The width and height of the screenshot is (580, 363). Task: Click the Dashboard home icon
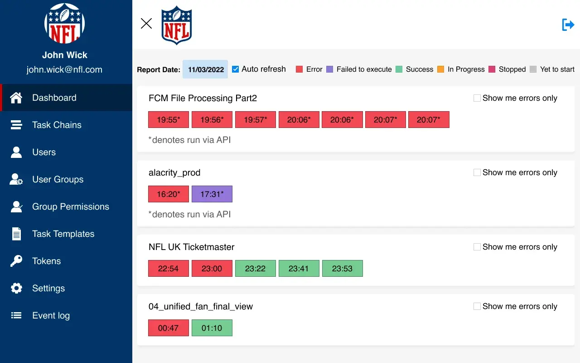coord(16,98)
